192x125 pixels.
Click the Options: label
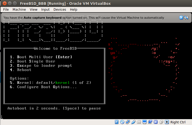point(19,78)
